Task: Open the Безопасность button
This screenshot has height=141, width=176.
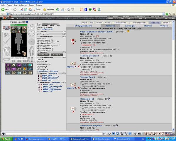Action: pyautogui.click(x=120, y=23)
